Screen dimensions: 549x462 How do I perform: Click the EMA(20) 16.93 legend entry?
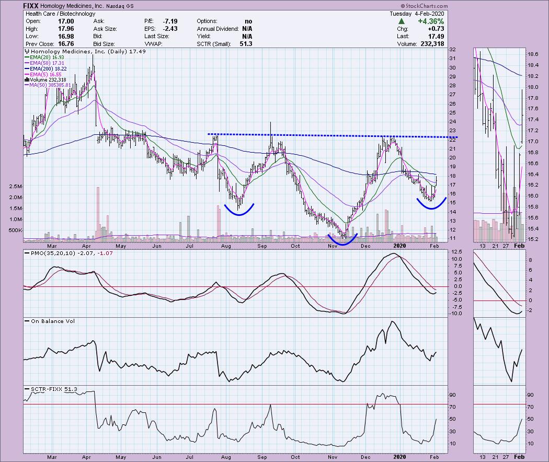tap(44, 57)
